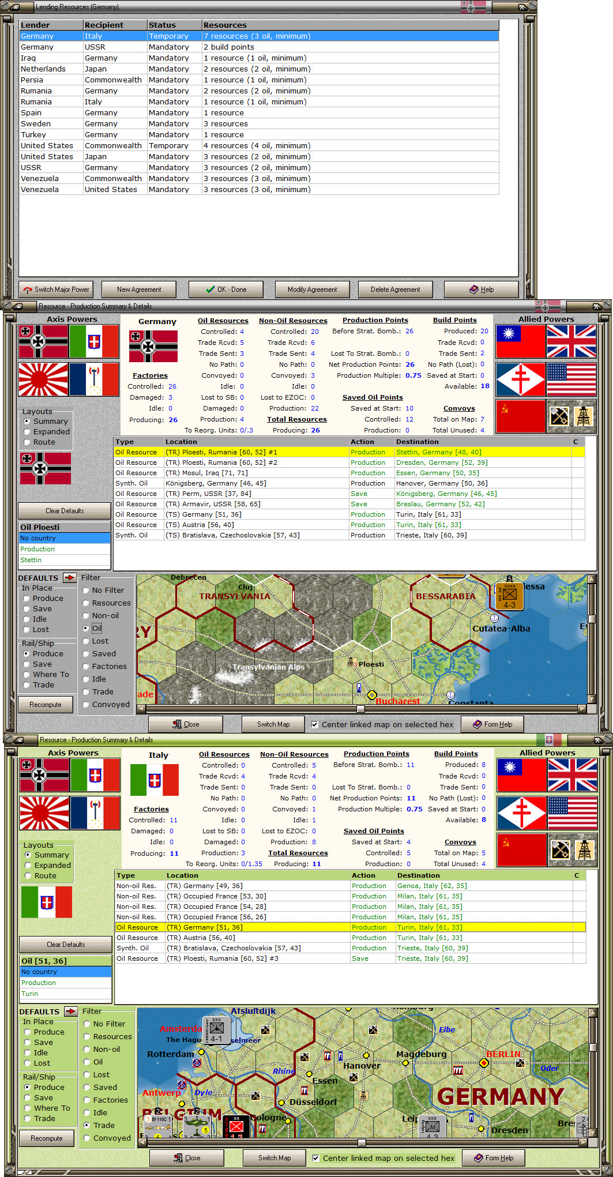Click the oil derrick icon in Italy window
The width and height of the screenshot is (613, 1177).
585,849
